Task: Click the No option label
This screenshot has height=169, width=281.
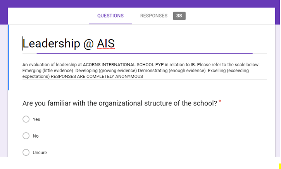Action: tap(36, 136)
